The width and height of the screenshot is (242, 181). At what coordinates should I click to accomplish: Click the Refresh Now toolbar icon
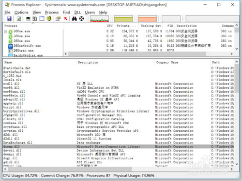pyautogui.click(x=19, y=19)
